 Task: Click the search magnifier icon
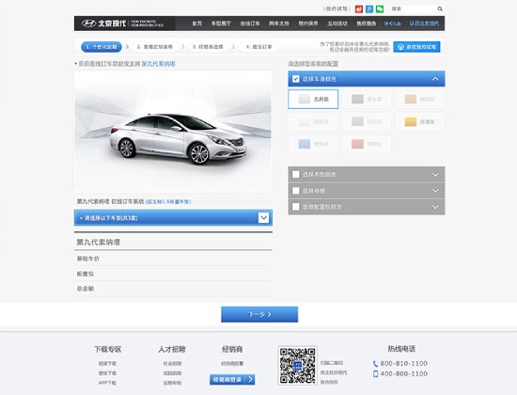tap(440, 9)
